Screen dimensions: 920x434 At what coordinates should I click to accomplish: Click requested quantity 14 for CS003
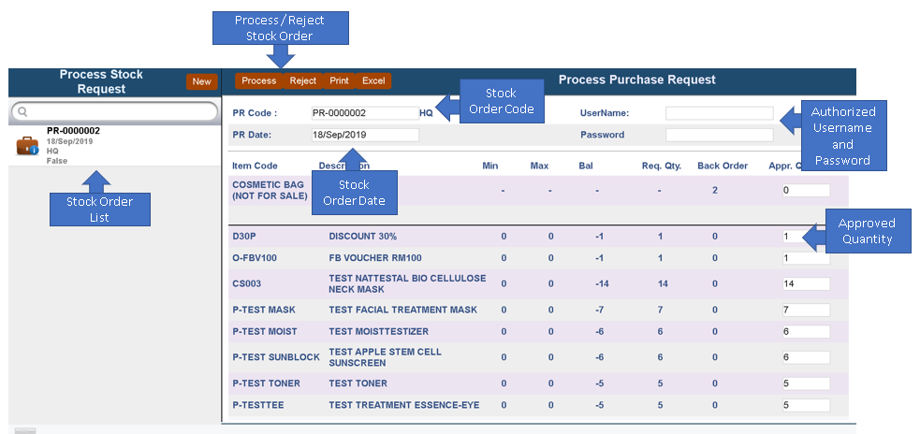click(663, 283)
